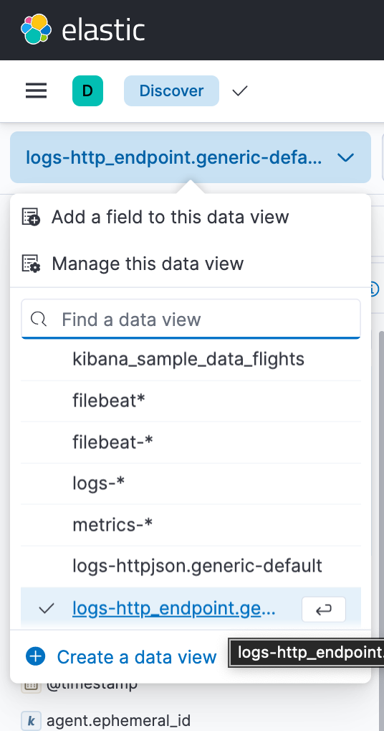Click Create a data view link
The width and height of the screenshot is (384, 731).
(x=137, y=656)
